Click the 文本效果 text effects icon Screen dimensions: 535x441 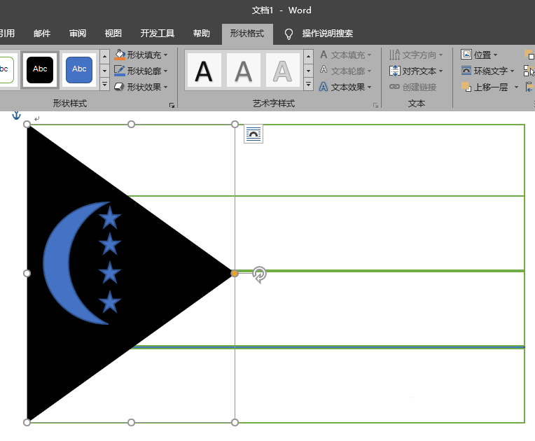click(324, 87)
